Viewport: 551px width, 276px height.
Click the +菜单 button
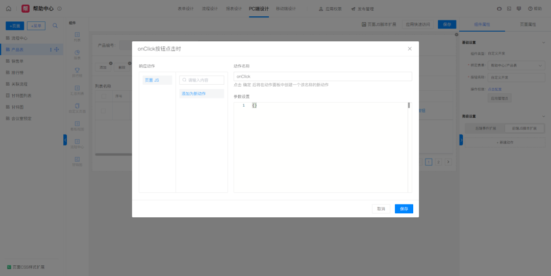tap(36, 26)
